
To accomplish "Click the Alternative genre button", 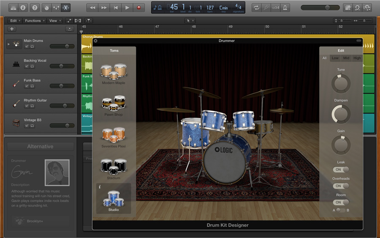I will (x=41, y=147).
